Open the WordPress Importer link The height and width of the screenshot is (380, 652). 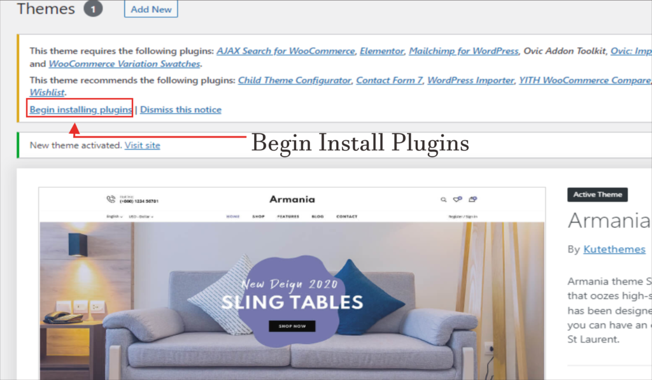(471, 80)
